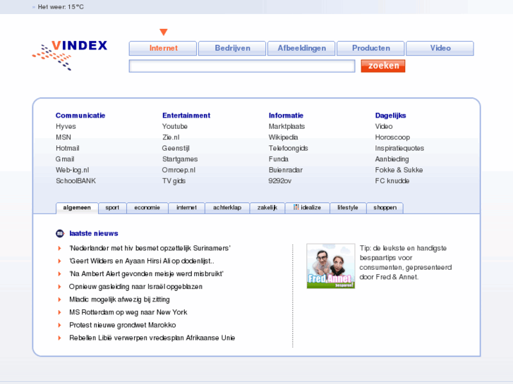Click the Dagelijks heading
The height and width of the screenshot is (384, 513).
tap(390, 116)
